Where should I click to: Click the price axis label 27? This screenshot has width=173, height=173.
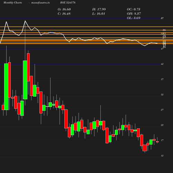162,110
